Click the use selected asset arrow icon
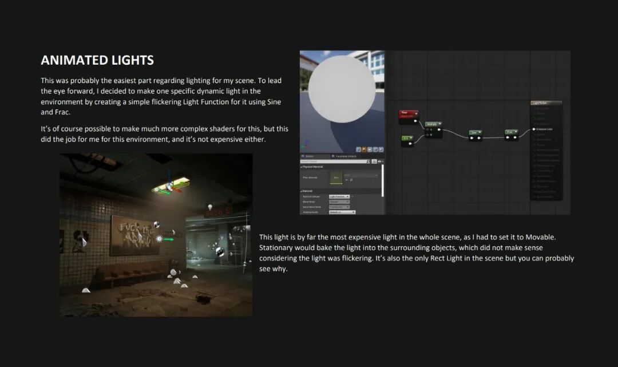This screenshot has width=618, height=367. [346, 180]
